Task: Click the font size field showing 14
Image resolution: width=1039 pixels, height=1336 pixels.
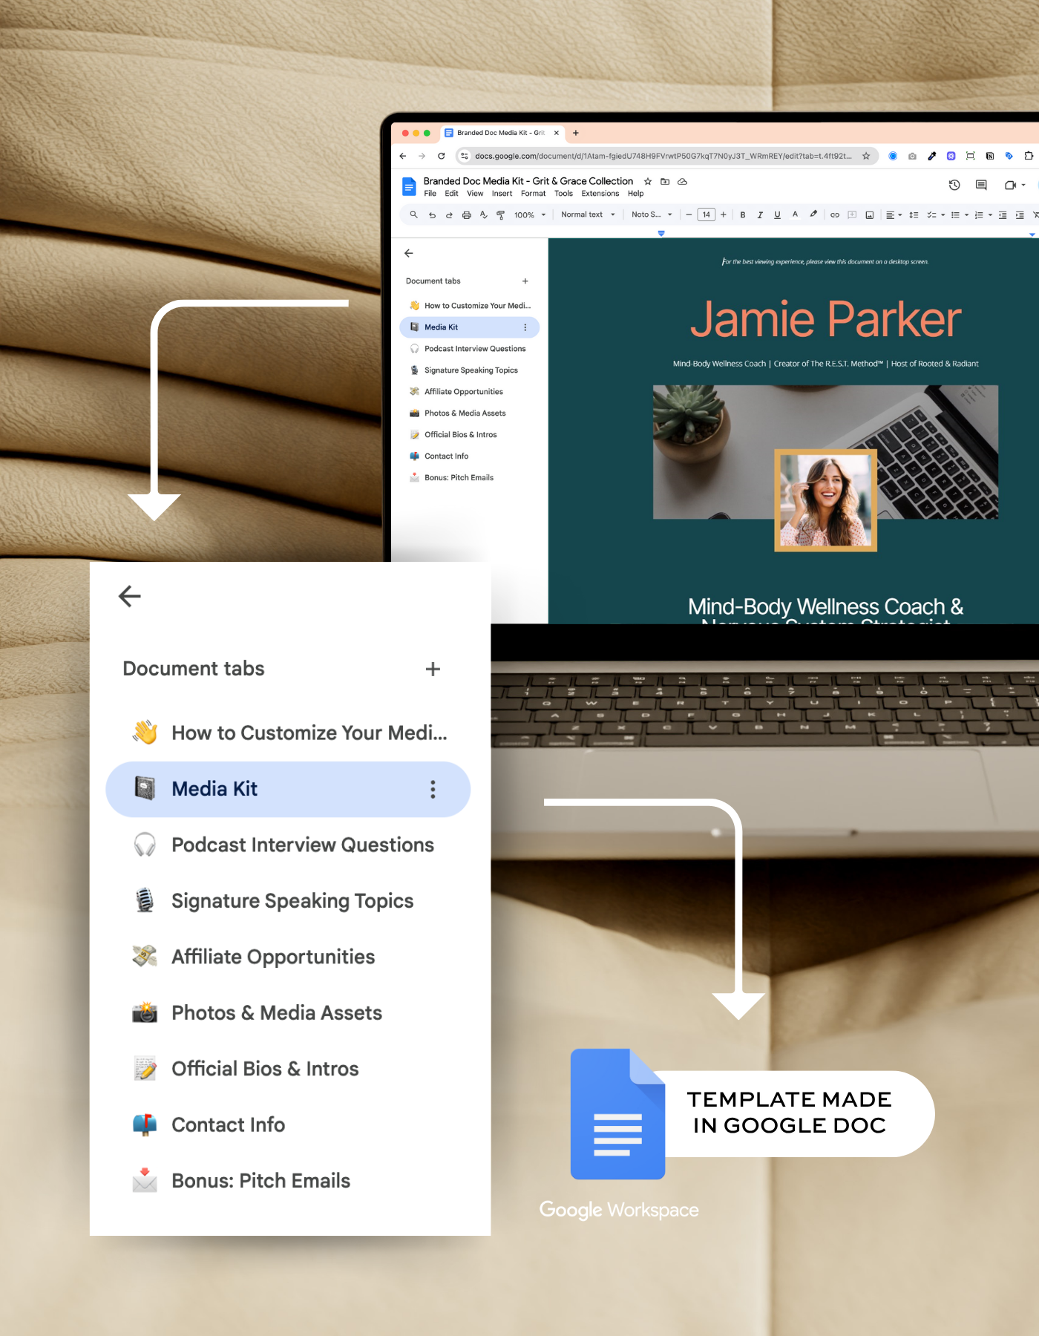Action: pyautogui.click(x=706, y=215)
